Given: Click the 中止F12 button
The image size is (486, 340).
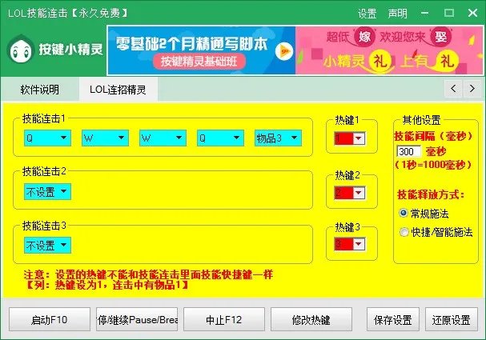Looking at the screenshot, I should (x=224, y=319).
